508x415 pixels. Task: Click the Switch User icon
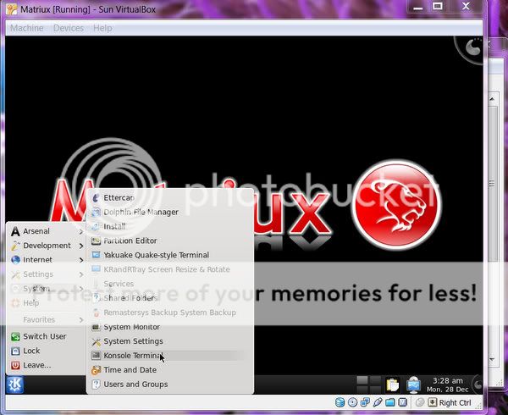(15, 336)
